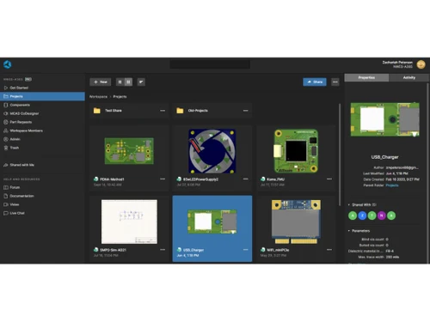Switch to grid view
The height and width of the screenshot is (322, 430).
pyautogui.click(x=128, y=82)
